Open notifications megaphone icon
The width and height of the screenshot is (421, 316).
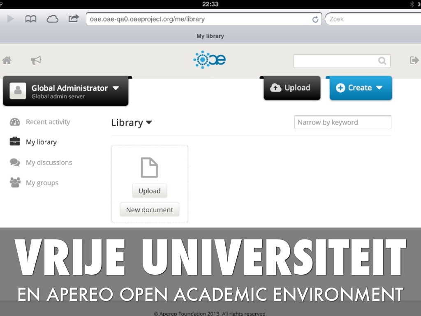pyautogui.click(x=36, y=60)
